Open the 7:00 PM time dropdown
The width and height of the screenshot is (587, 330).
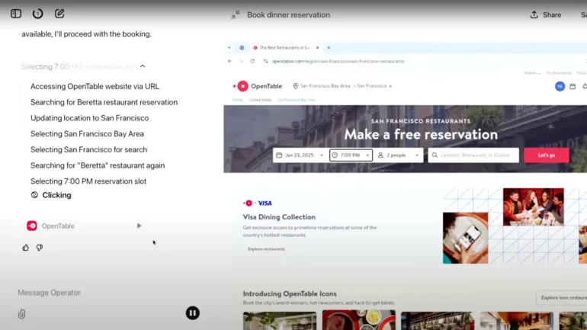tap(351, 155)
